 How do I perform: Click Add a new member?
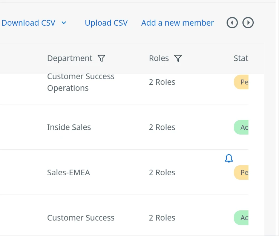pyautogui.click(x=178, y=23)
